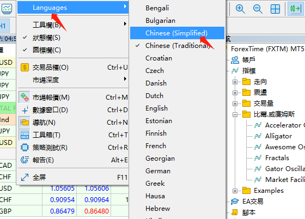
Task: Click the Market Watch arrows icon
Action: (x=25, y=98)
